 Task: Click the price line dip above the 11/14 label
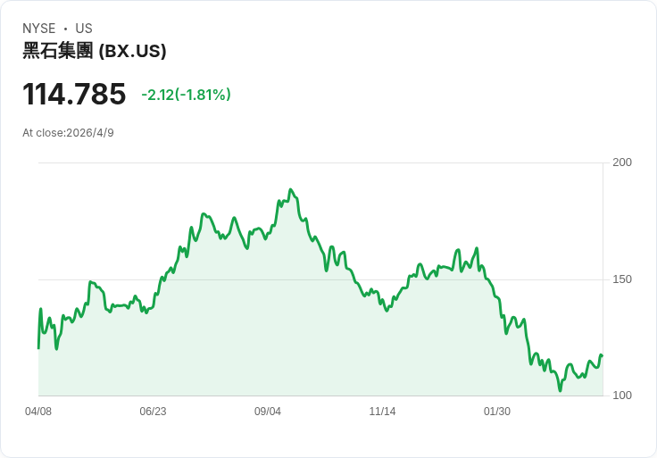[387, 310]
